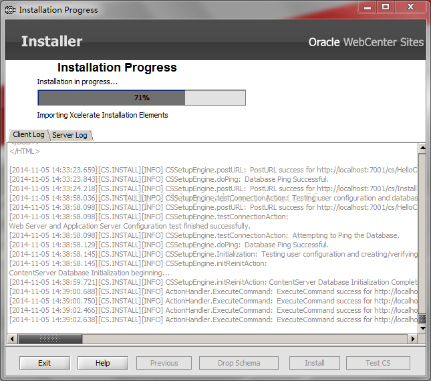The width and height of the screenshot is (431, 381).
Task: Click the Test CS button
Action: point(378,363)
